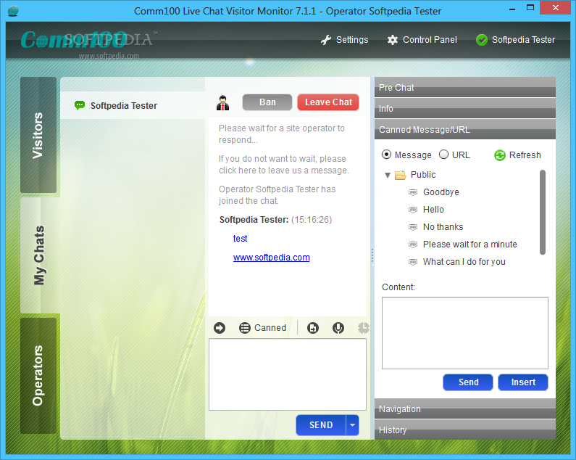Open the www.softpedia.com link in chat
Screen dimensions: 576x460
(x=272, y=258)
